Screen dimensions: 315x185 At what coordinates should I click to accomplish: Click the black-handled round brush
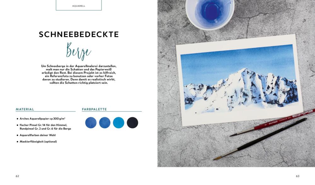(260, 139)
